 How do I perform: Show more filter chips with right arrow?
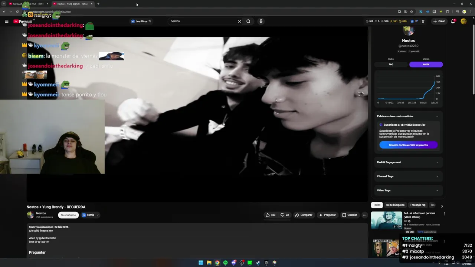point(442,206)
